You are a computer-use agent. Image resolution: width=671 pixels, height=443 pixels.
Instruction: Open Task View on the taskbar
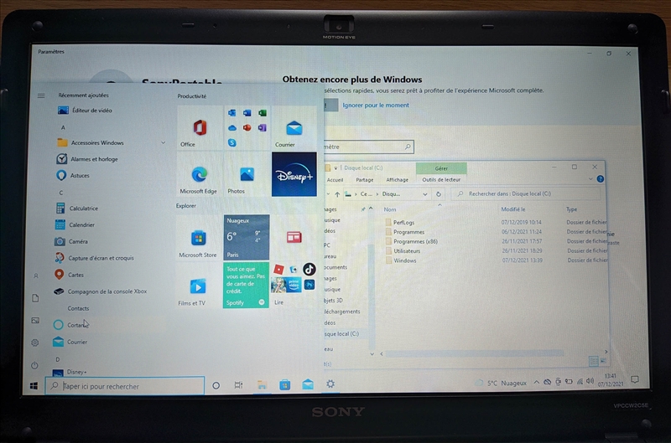239,385
